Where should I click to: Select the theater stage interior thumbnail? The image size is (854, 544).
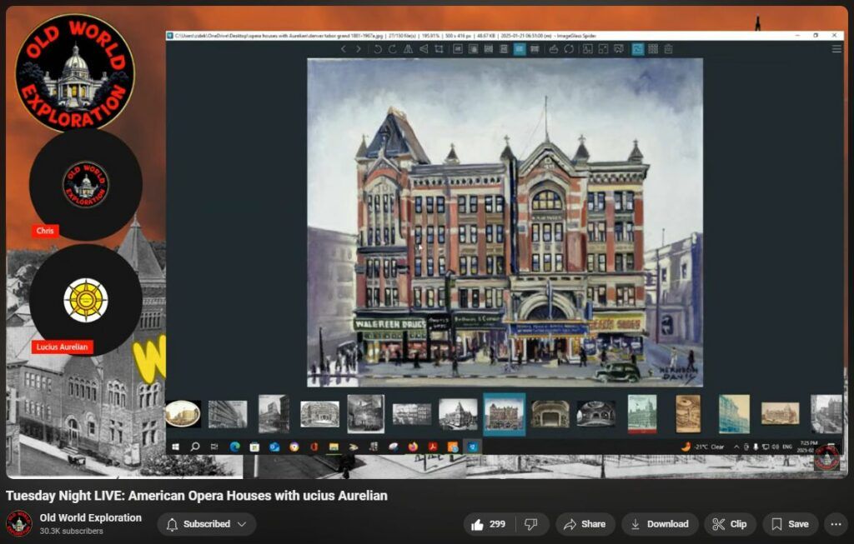click(x=550, y=413)
